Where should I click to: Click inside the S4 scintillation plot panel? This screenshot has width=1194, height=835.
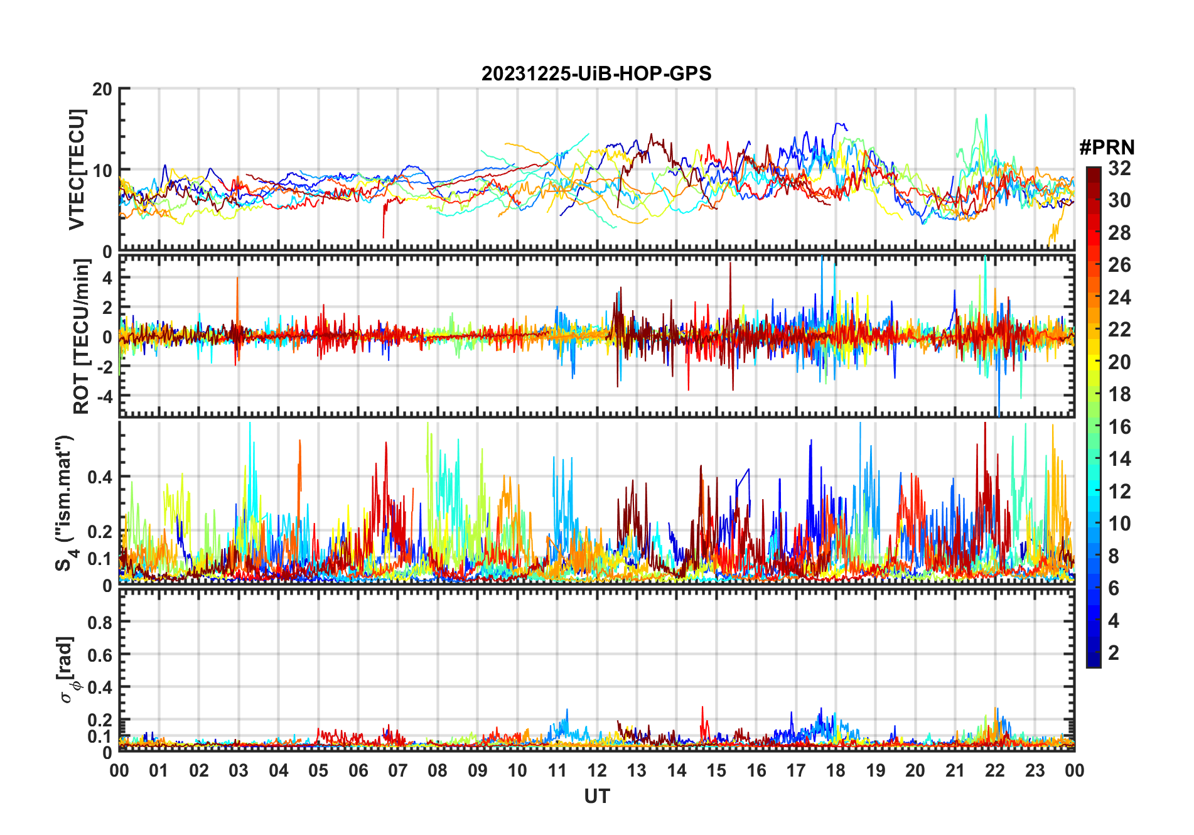coord(597,502)
